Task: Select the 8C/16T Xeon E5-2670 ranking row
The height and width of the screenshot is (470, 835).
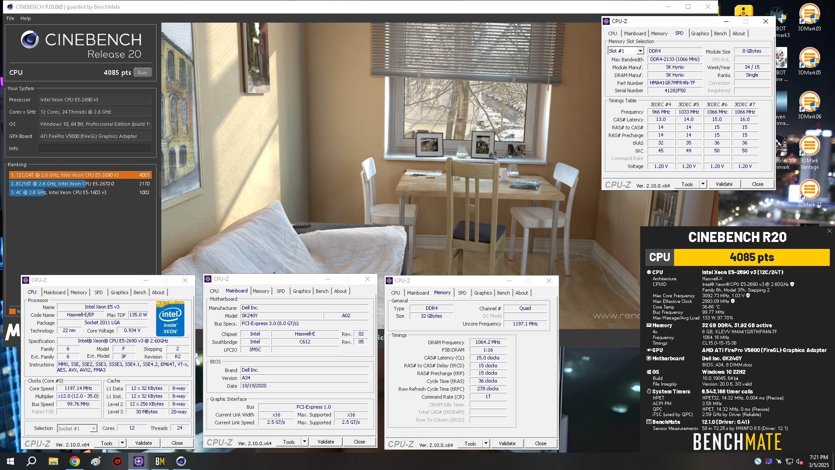Action: [x=80, y=184]
